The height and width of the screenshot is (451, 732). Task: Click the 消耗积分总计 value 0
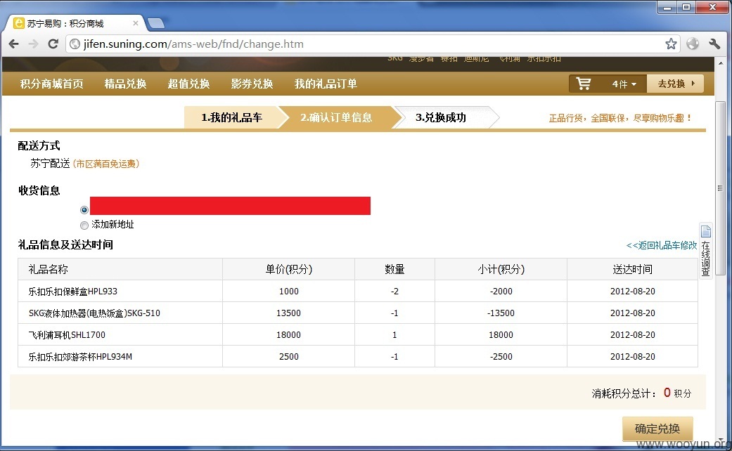pyautogui.click(x=667, y=393)
